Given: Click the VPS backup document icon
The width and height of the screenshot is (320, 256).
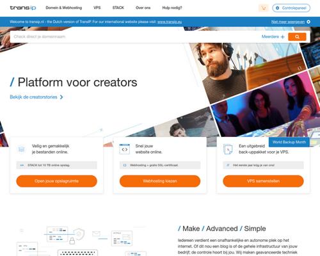Looking at the screenshot, I should (228, 149).
